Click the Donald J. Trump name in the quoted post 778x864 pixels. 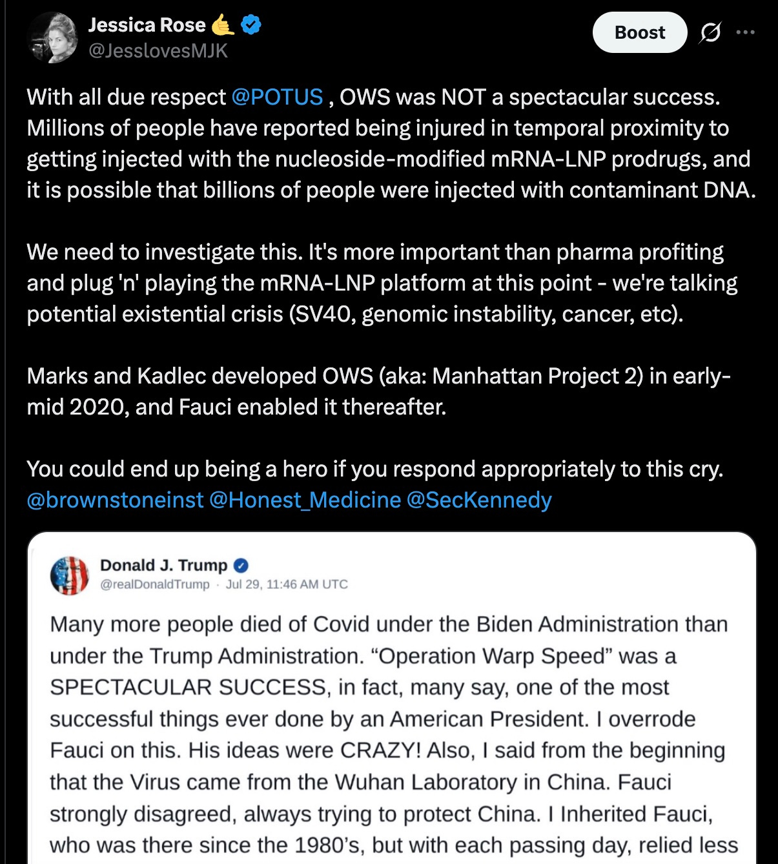[x=164, y=566]
